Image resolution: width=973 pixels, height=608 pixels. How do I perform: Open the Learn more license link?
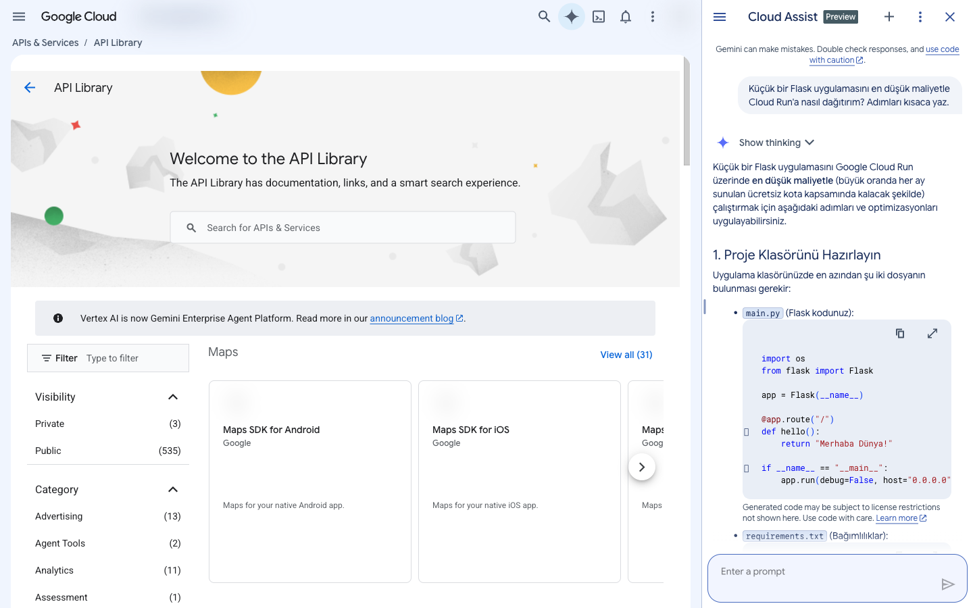pyautogui.click(x=901, y=518)
